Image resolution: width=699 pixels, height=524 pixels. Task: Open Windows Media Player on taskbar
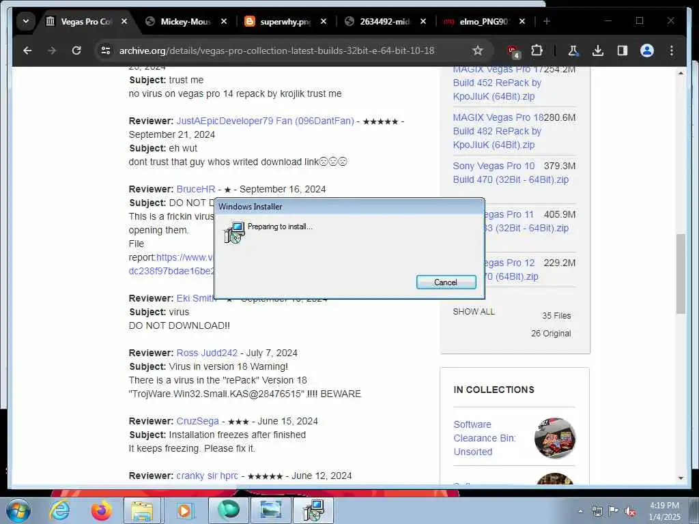184,510
